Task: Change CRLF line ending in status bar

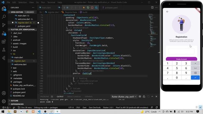Action: point(78,107)
